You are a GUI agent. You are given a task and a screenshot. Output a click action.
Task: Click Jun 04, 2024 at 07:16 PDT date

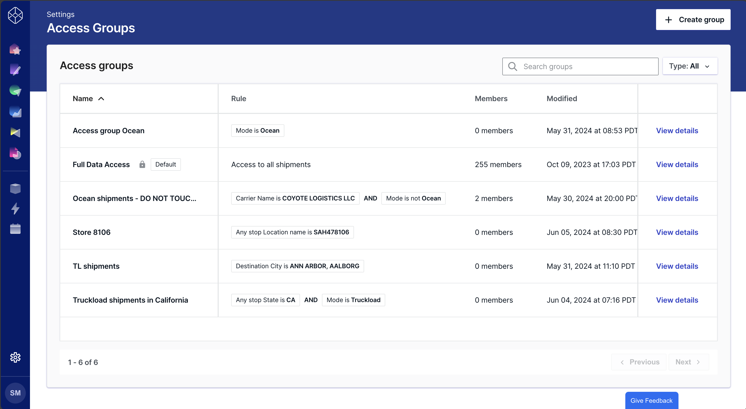(x=591, y=300)
